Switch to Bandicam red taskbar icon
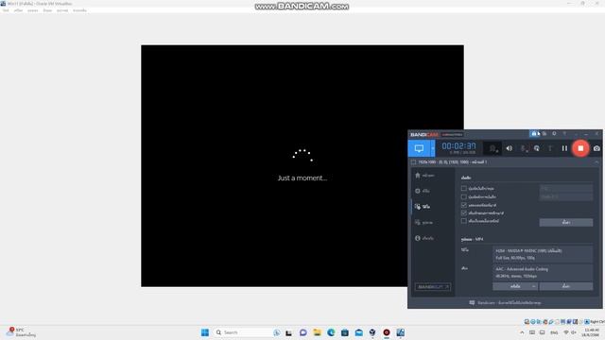The image size is (605, 340). 387,332
